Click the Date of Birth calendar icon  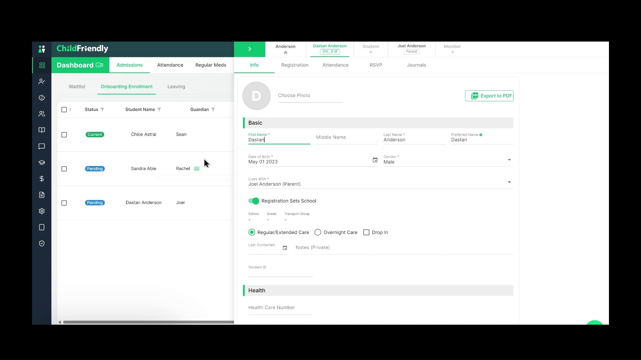pos(375,160)
